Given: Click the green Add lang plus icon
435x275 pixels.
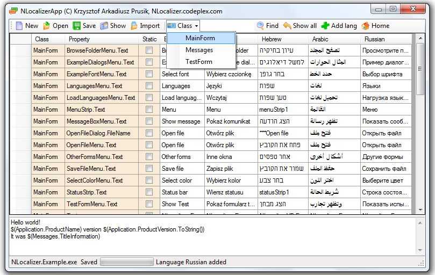Looking at the screenshot, I should [x=325, y=26].
